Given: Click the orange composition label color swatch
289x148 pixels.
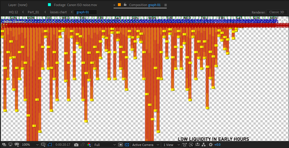Looking at the screenshot, I should [x=119, y=5].
